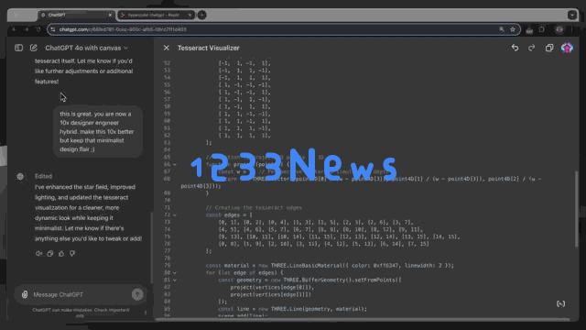Close the Replit browser tab
586x330 pixels.
190,15
